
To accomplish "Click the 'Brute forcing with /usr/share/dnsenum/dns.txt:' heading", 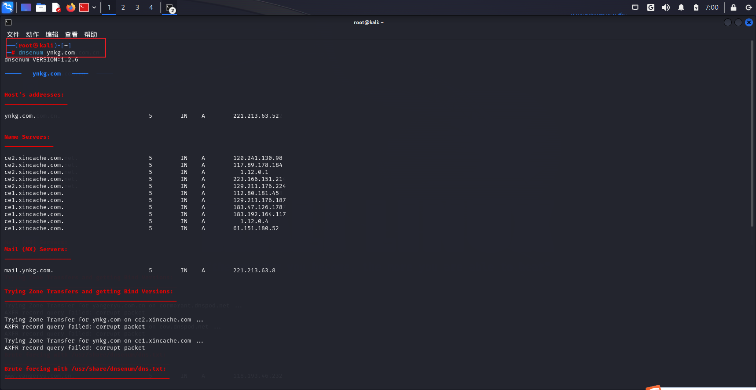I will (x=85, y=369).
